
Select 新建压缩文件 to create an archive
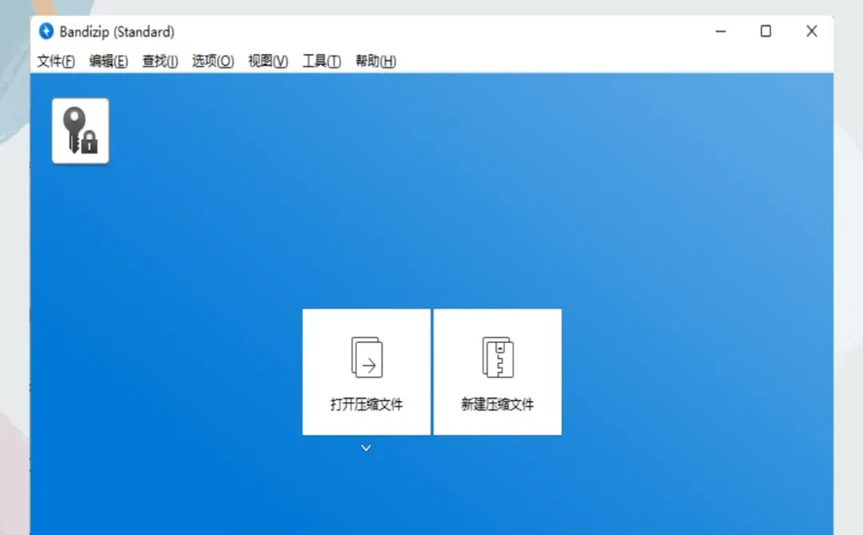(497, 404)
